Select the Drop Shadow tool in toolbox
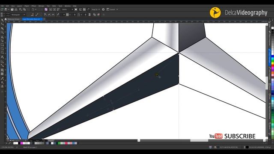Viewport: 274px width, 154px height. (2, 70)
